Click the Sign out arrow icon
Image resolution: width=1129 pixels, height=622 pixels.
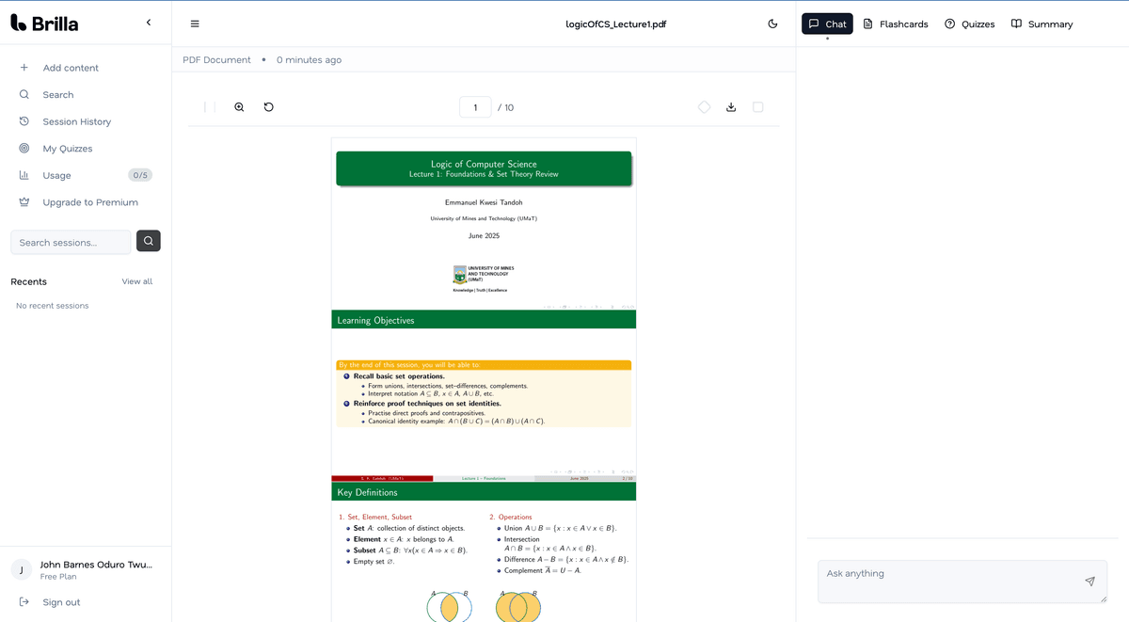coord(24,602)
